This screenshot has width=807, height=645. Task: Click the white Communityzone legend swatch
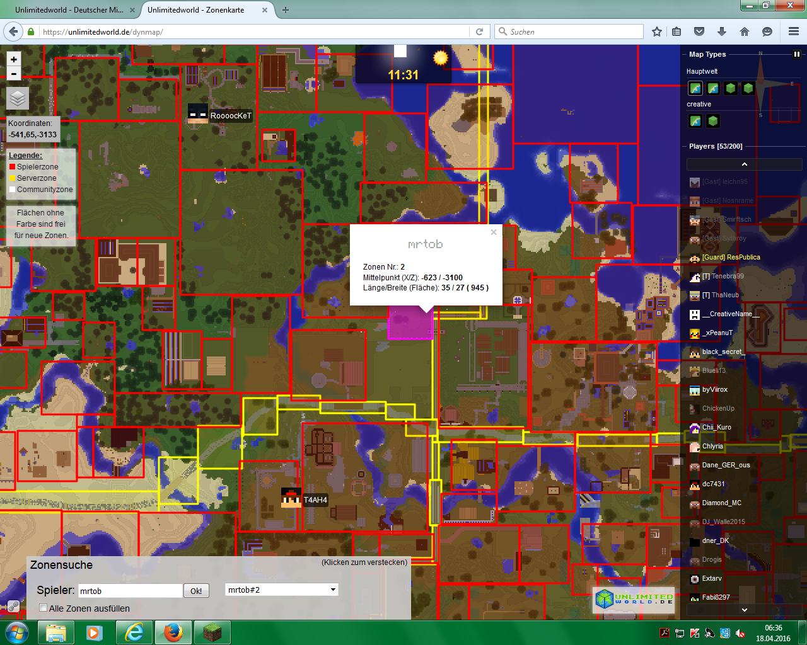click(12, 190)
